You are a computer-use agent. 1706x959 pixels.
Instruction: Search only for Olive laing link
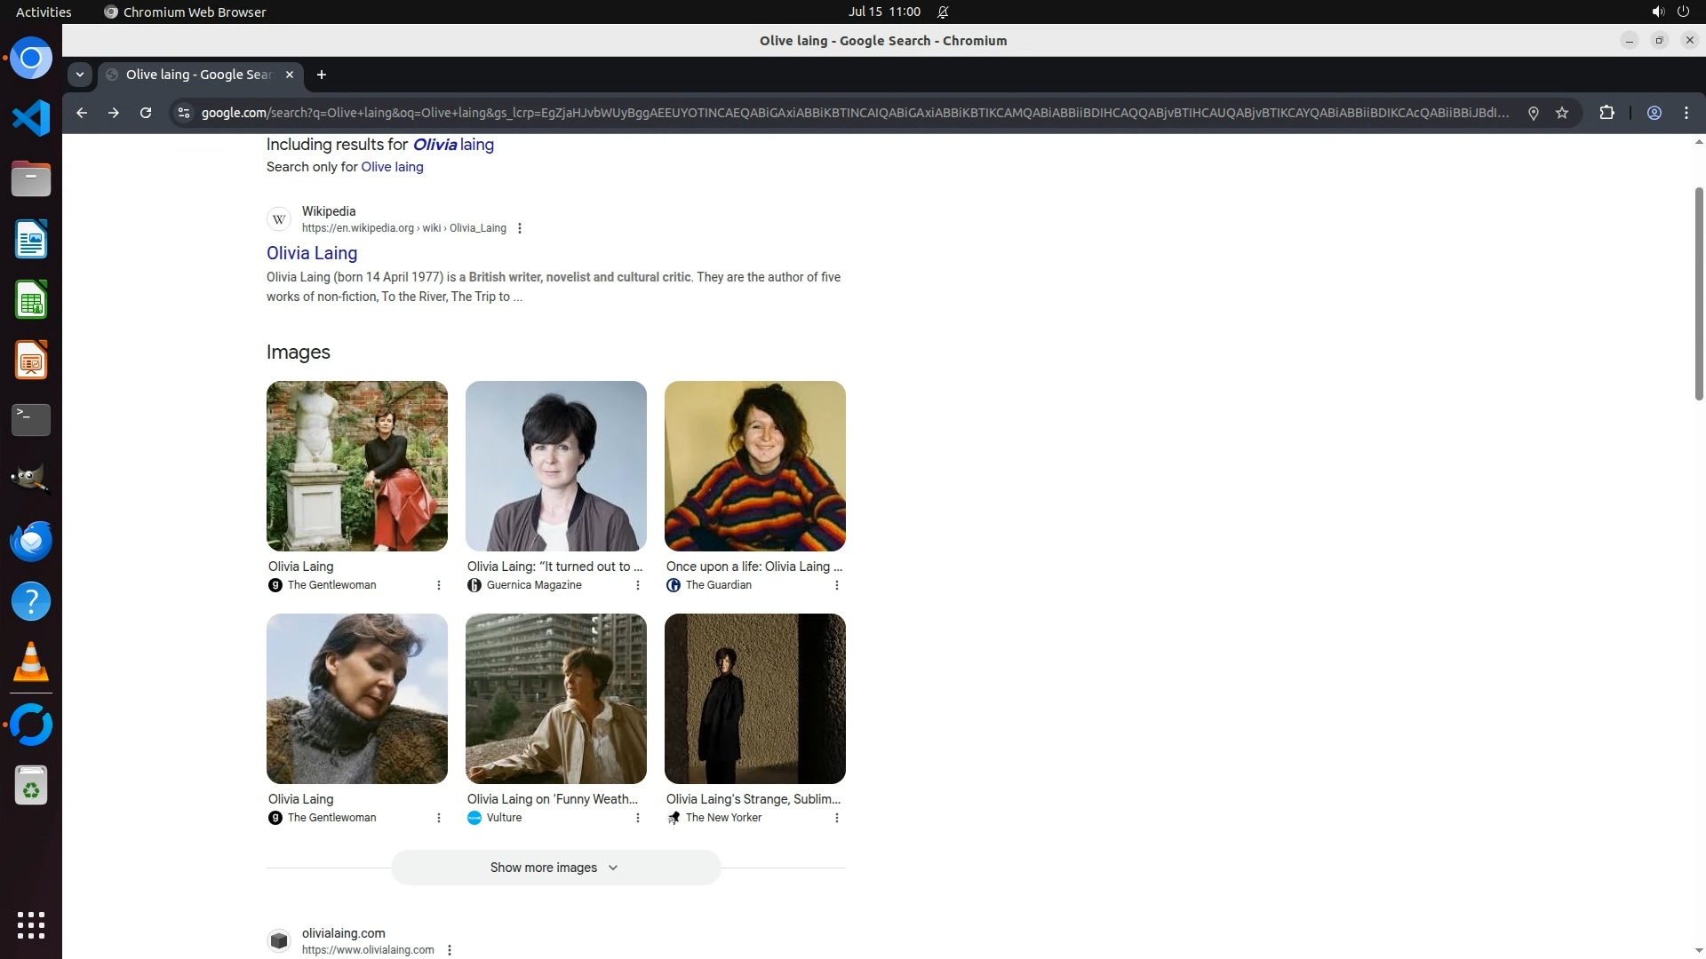pos(392,167)
